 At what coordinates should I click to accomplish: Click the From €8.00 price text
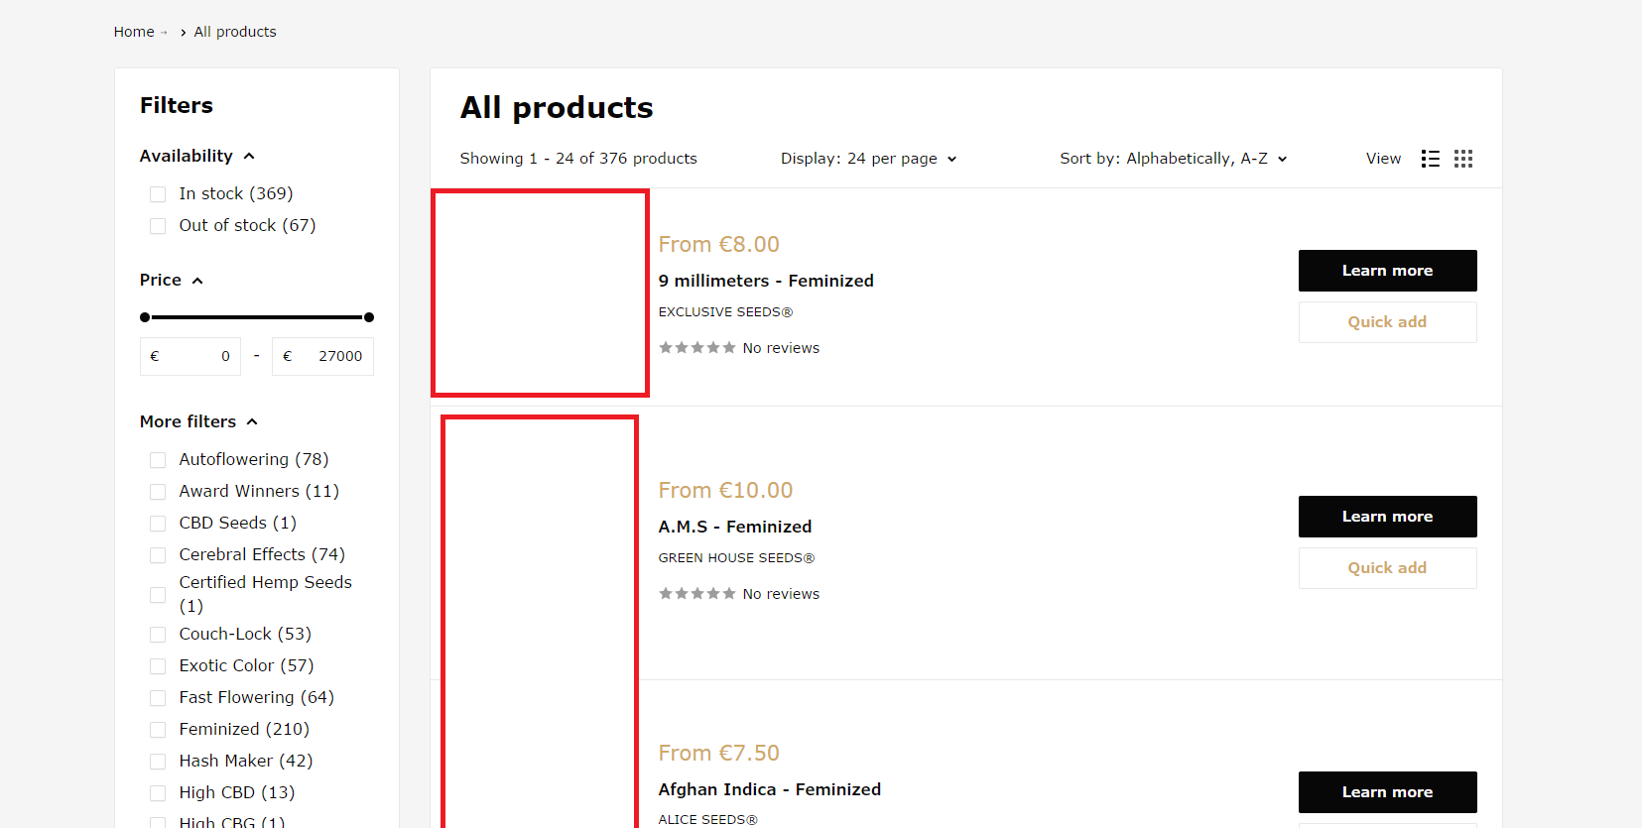coord(719,244)
